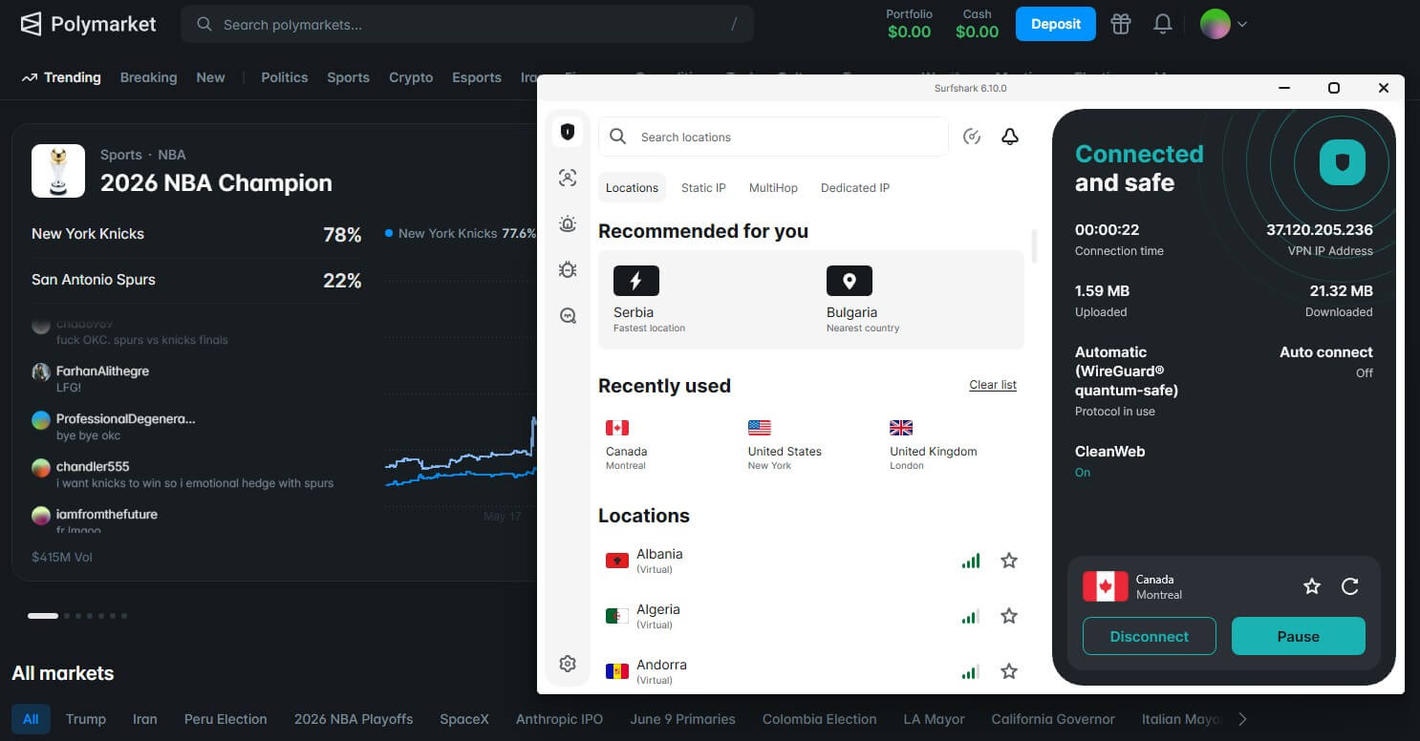
Task: Click the Algeria flag in Locations list
Action: [617, 616]
